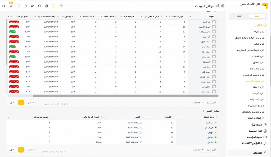
Task: Open تقرير المهام report
Action: click(x=259, y=32)
